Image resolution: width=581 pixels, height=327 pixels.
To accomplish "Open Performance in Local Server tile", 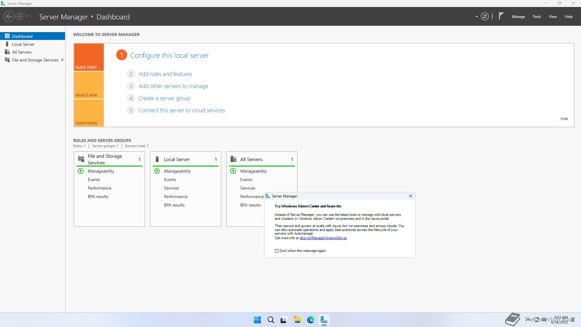I will coord(176,197).
